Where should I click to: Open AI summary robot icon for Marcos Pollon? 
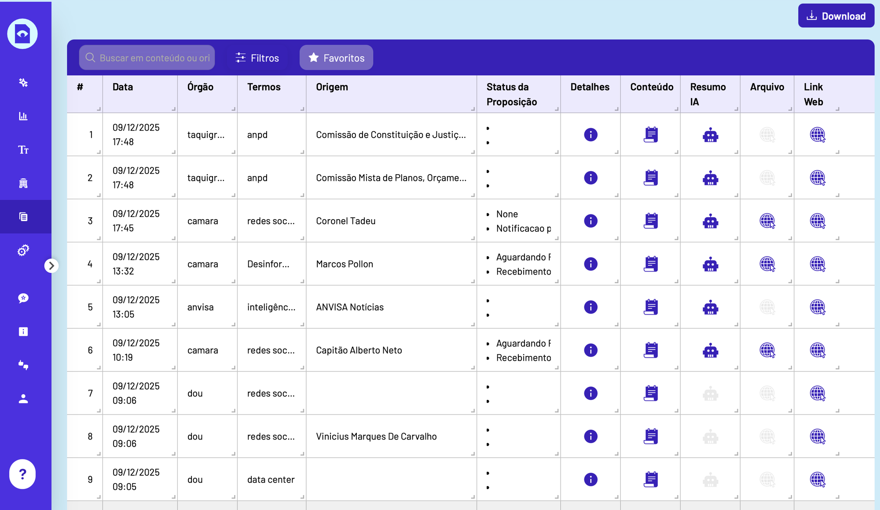point(710,264)
